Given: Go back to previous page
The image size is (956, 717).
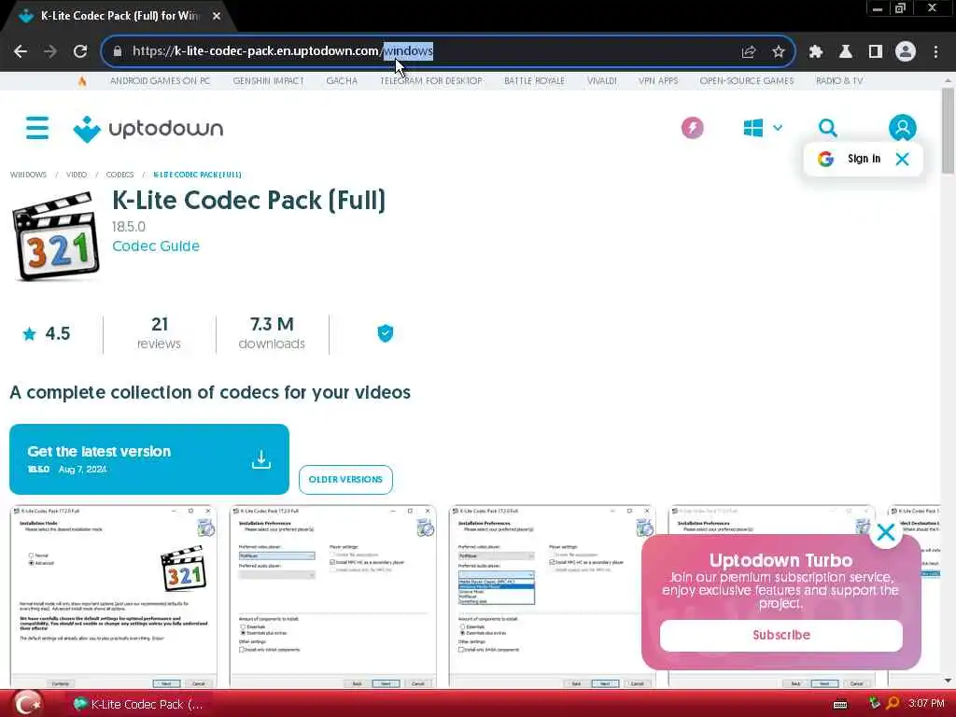Looking at the screenshot, I should pos(21,52).
